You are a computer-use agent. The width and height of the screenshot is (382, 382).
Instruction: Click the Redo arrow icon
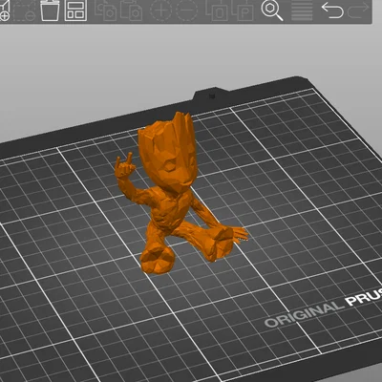[x=358, y=11]
